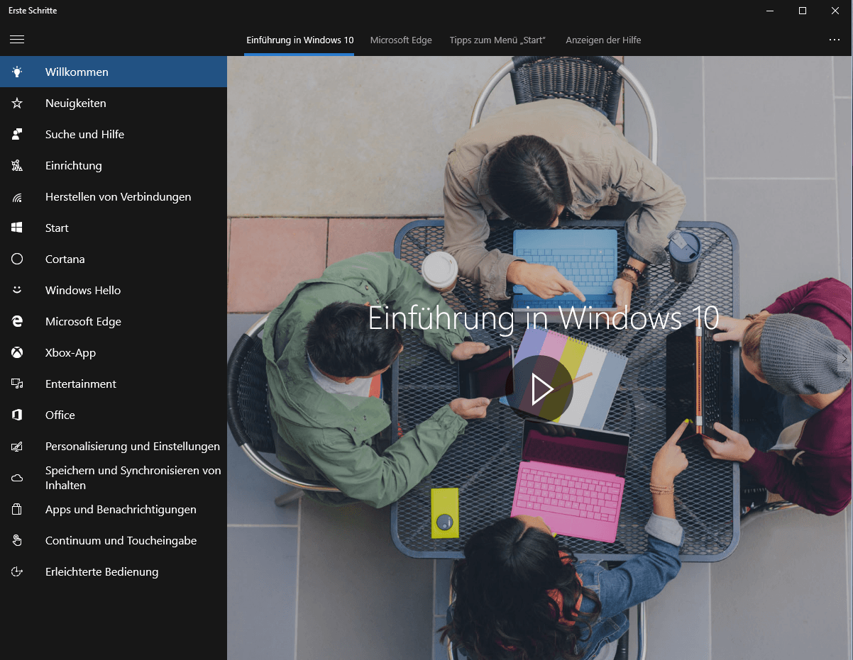Click the Einführung in Windows 10 headline
This screenshot has height=660, width=853.
(x=544, y=318)
